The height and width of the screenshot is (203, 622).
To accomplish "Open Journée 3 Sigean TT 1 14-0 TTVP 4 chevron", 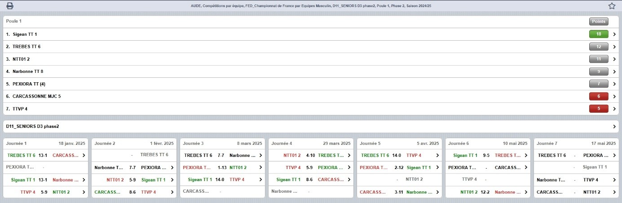I will click(x=260, y=180).
